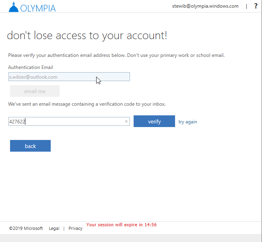The image size is (262, 242).
Task: Click the Authentication Email field label
Action: (31, 67)
